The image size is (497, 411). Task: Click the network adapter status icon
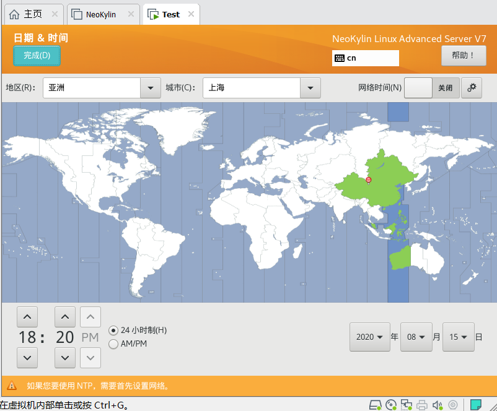tap(407, 405)
